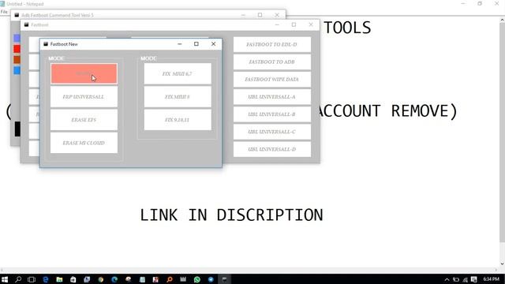Close the Fastboot New window

click(x=213, y=44)
